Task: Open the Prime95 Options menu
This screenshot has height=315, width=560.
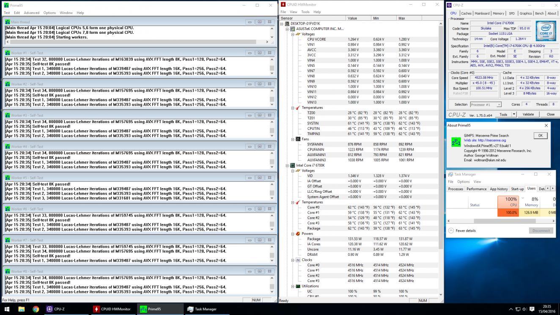Action: click(x=49, y=13)
